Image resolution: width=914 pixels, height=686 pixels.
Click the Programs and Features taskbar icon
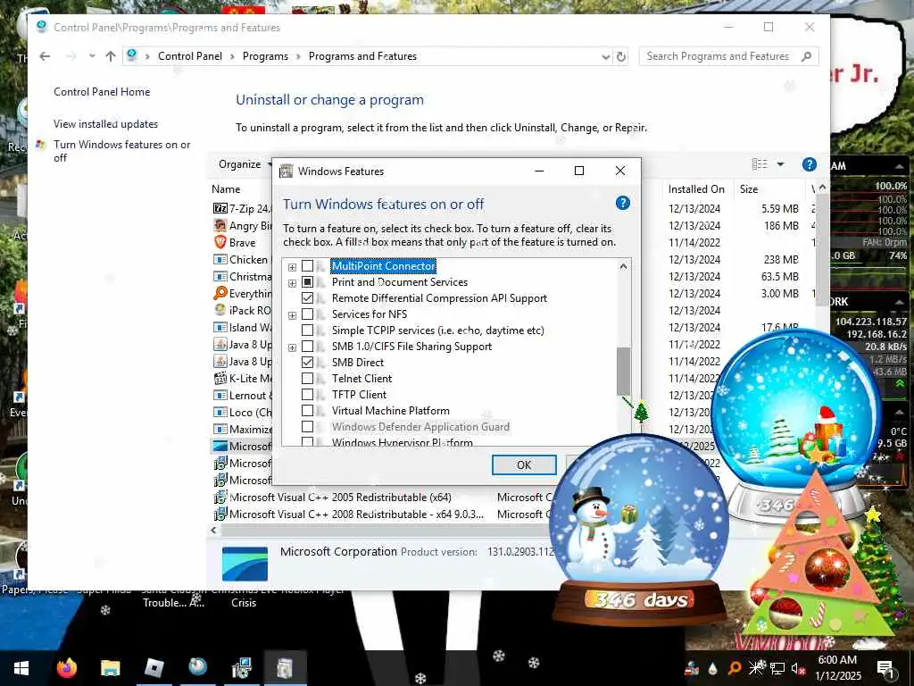click(241, 668)
